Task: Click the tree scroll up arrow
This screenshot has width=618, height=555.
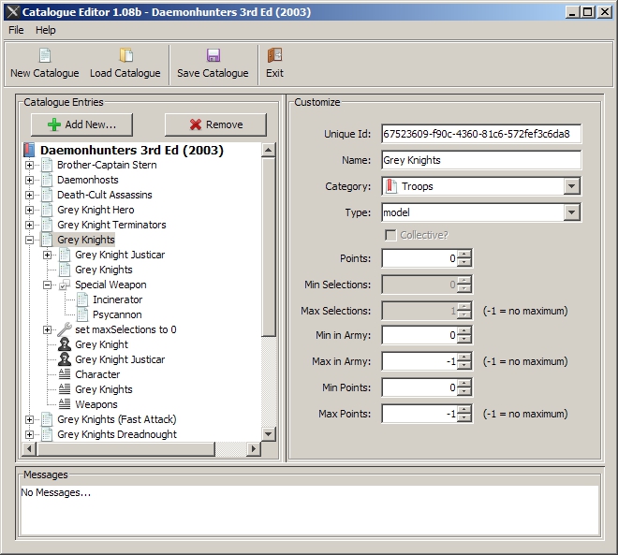Action: point(269,150)
